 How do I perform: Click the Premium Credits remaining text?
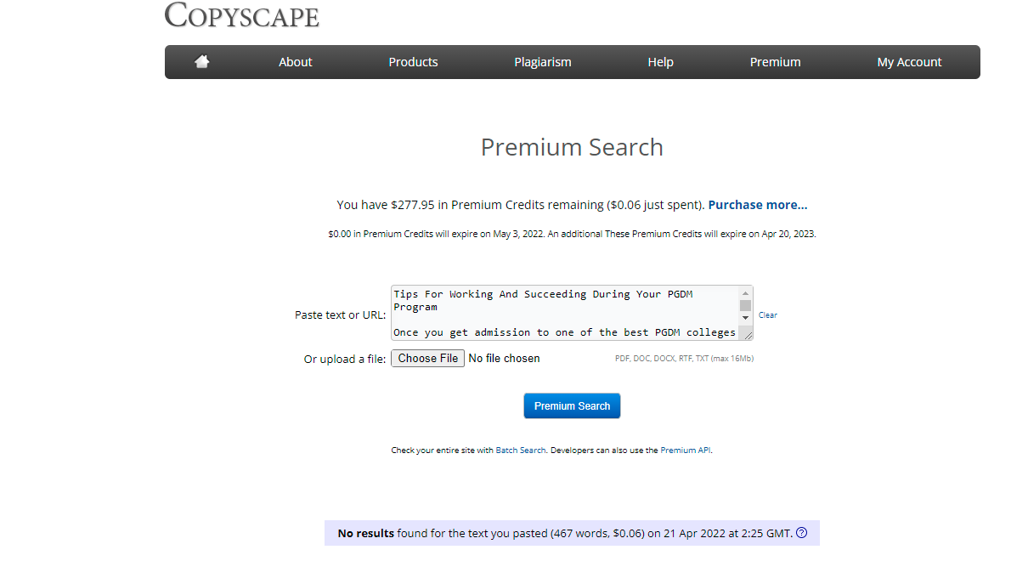tap(521, 205)
